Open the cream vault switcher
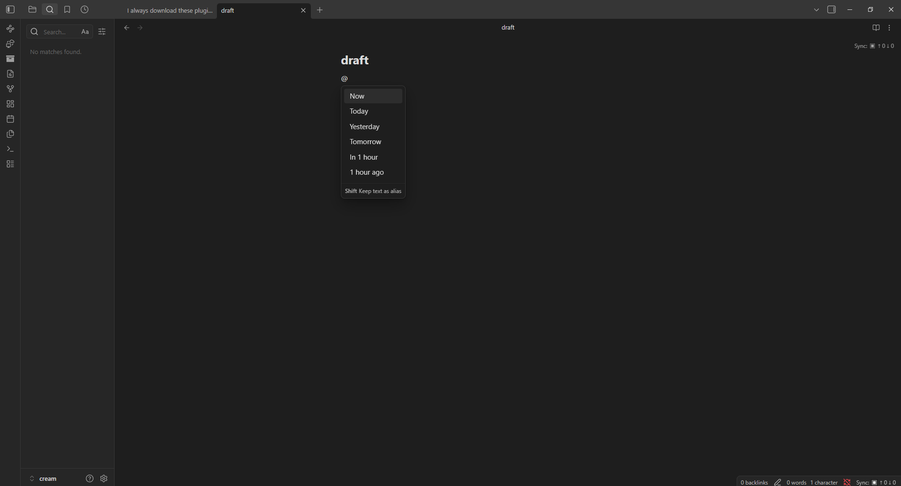Viewport: 901px width, 486px height. (43, 478)
